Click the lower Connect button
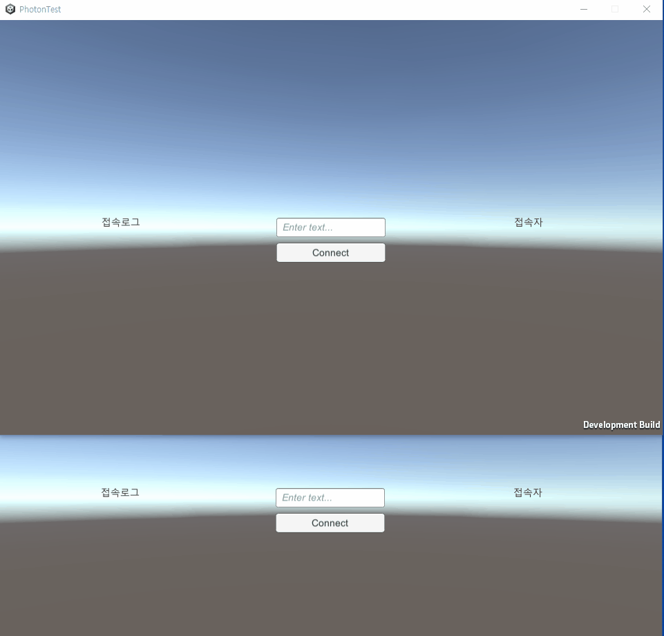This screenshot has width=664, height=636. (x=330, y=523)
